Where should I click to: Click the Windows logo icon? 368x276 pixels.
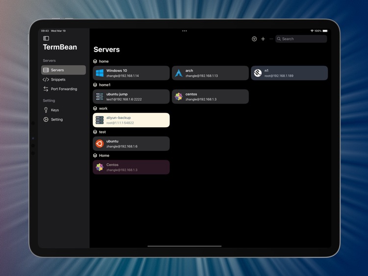pos(100,73)
